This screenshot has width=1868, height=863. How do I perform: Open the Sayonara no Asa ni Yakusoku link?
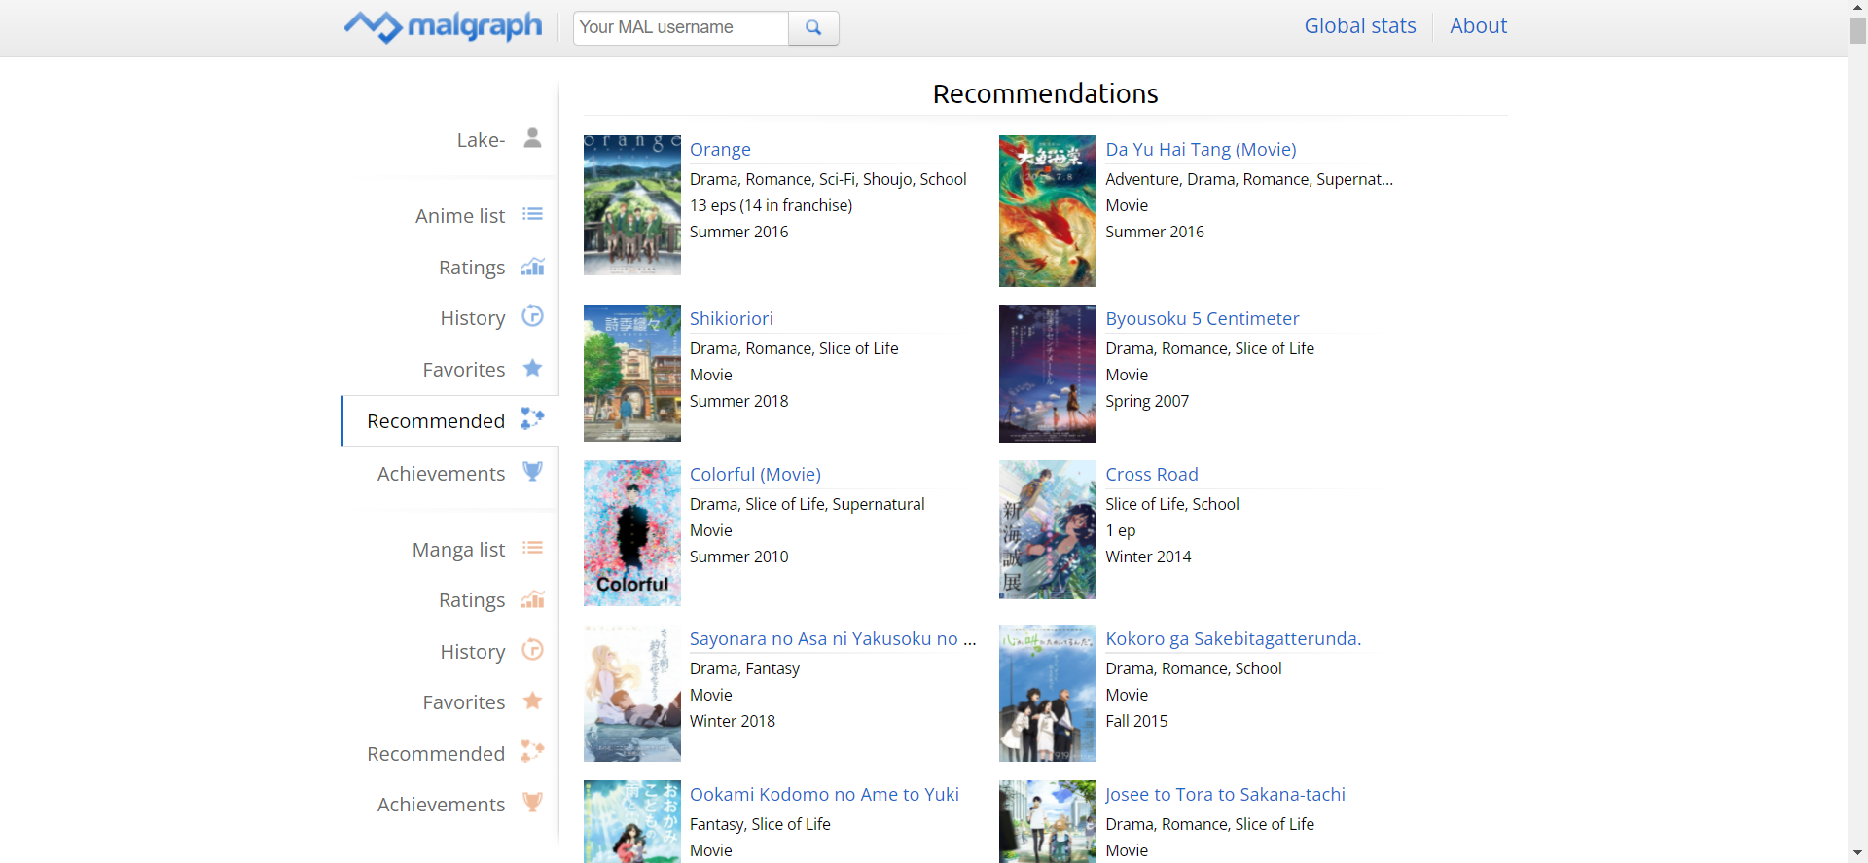tap(833, 639)
